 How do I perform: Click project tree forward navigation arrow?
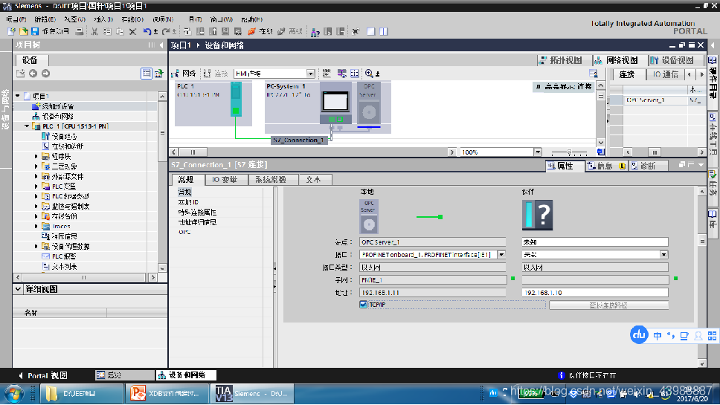(45, 74)
